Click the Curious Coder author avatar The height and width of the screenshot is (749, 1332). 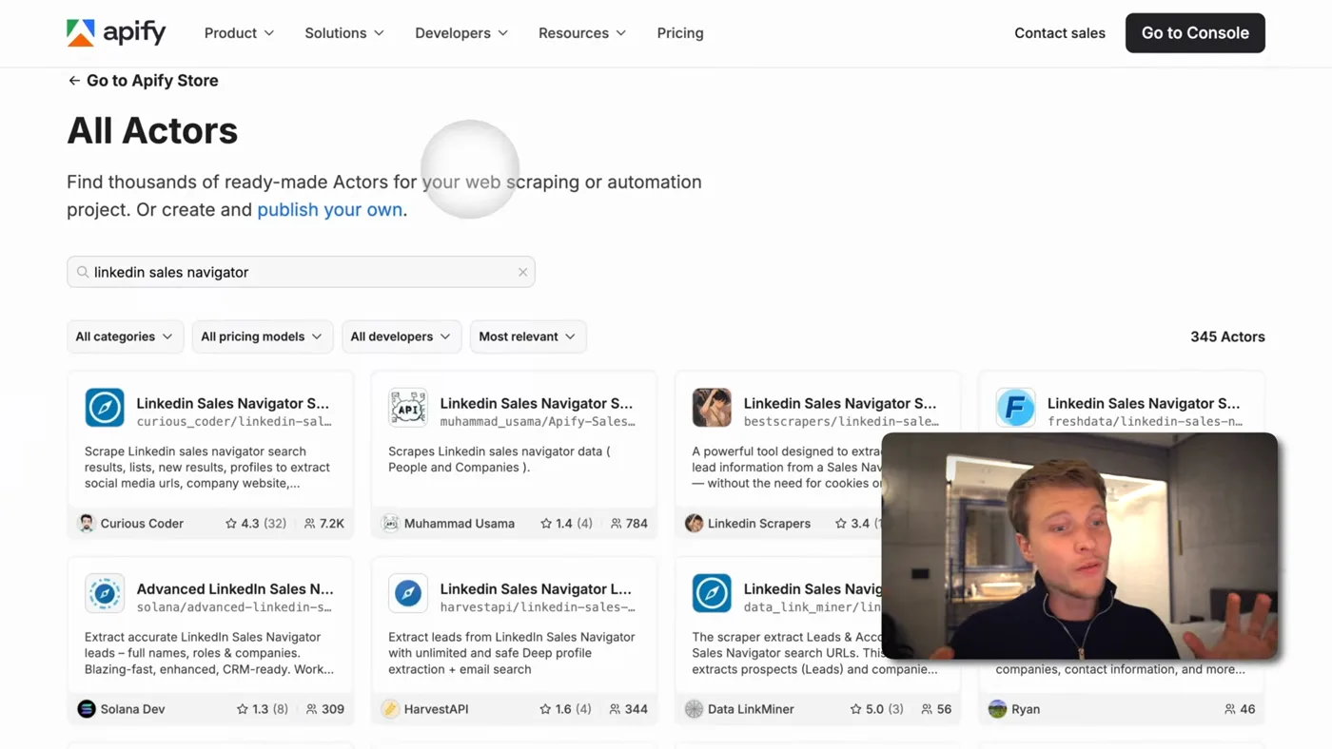[x=87, y=524]
